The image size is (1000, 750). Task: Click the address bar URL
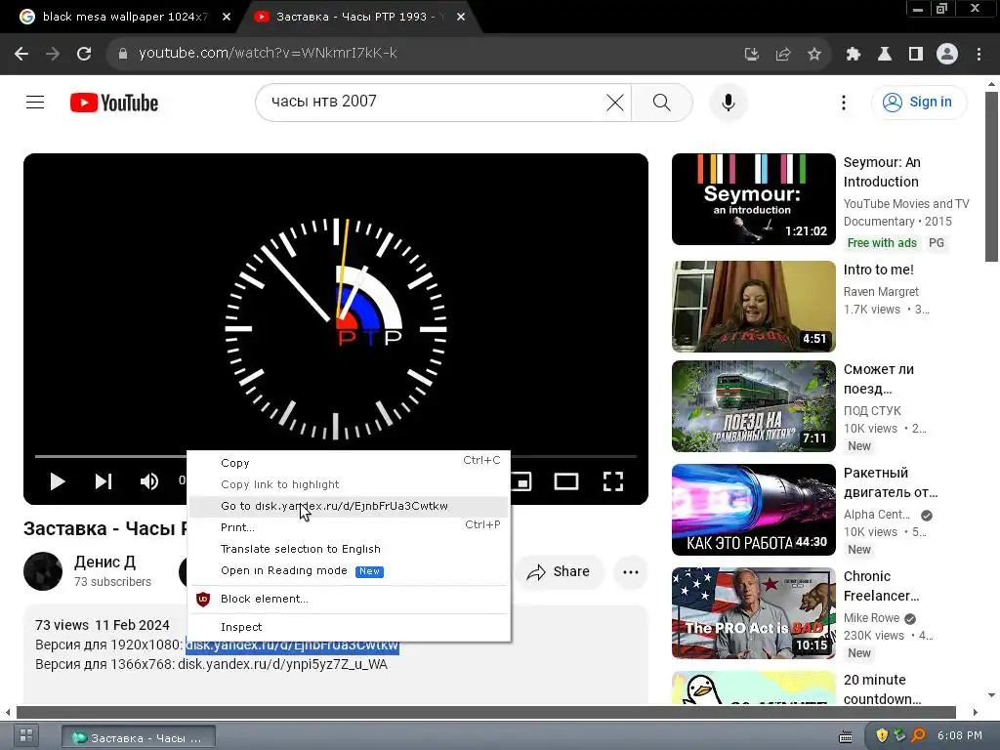coord(268,54)
